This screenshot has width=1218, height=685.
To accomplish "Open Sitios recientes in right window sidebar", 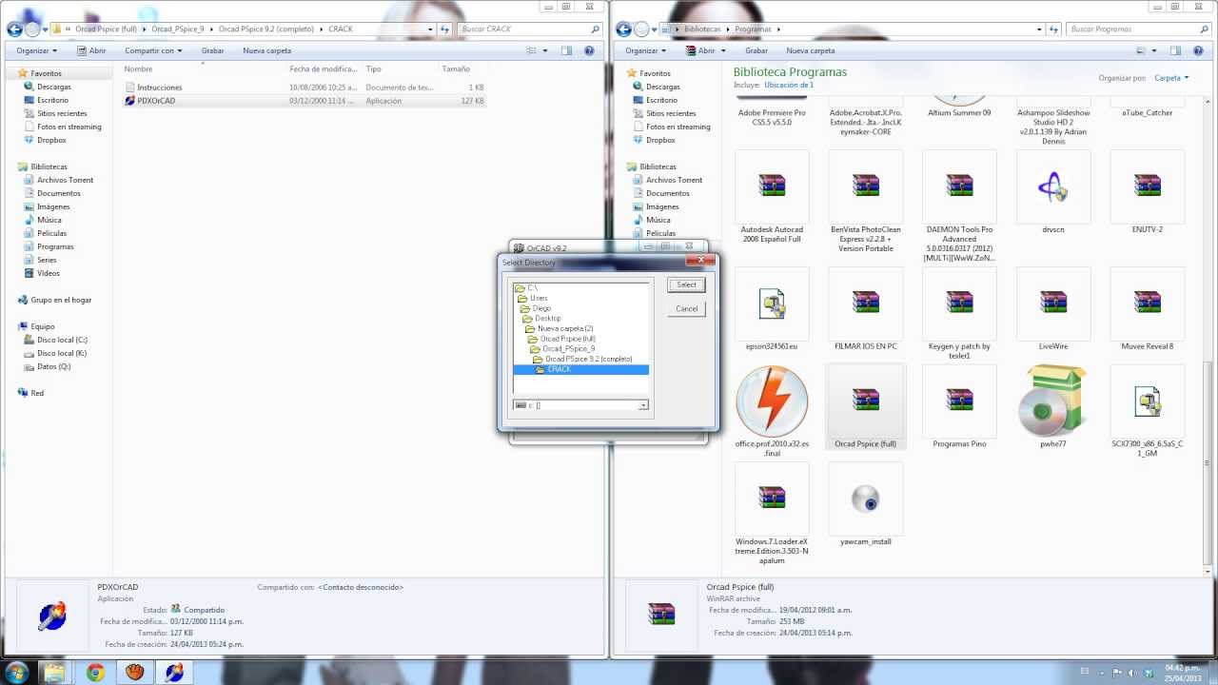I will 673,113.
